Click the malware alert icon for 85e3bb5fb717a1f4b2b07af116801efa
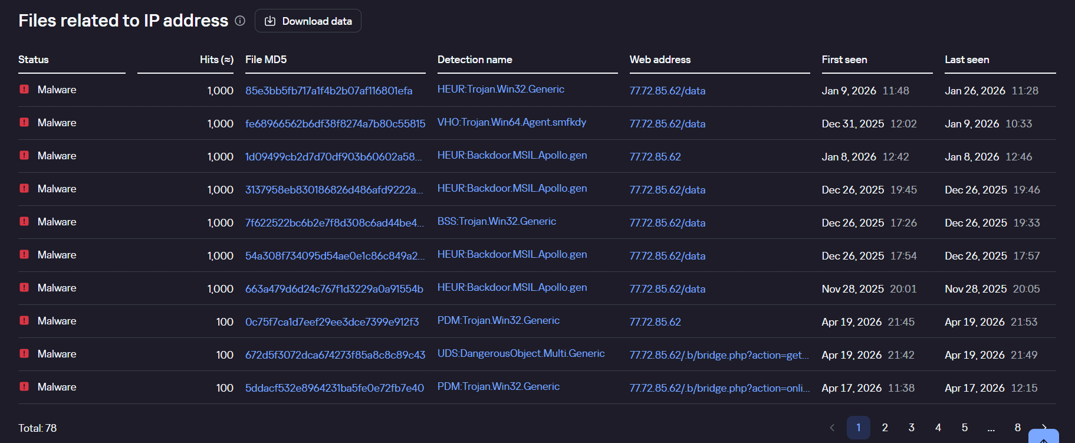The image size is (1075, 443). [x=24, y=89]
